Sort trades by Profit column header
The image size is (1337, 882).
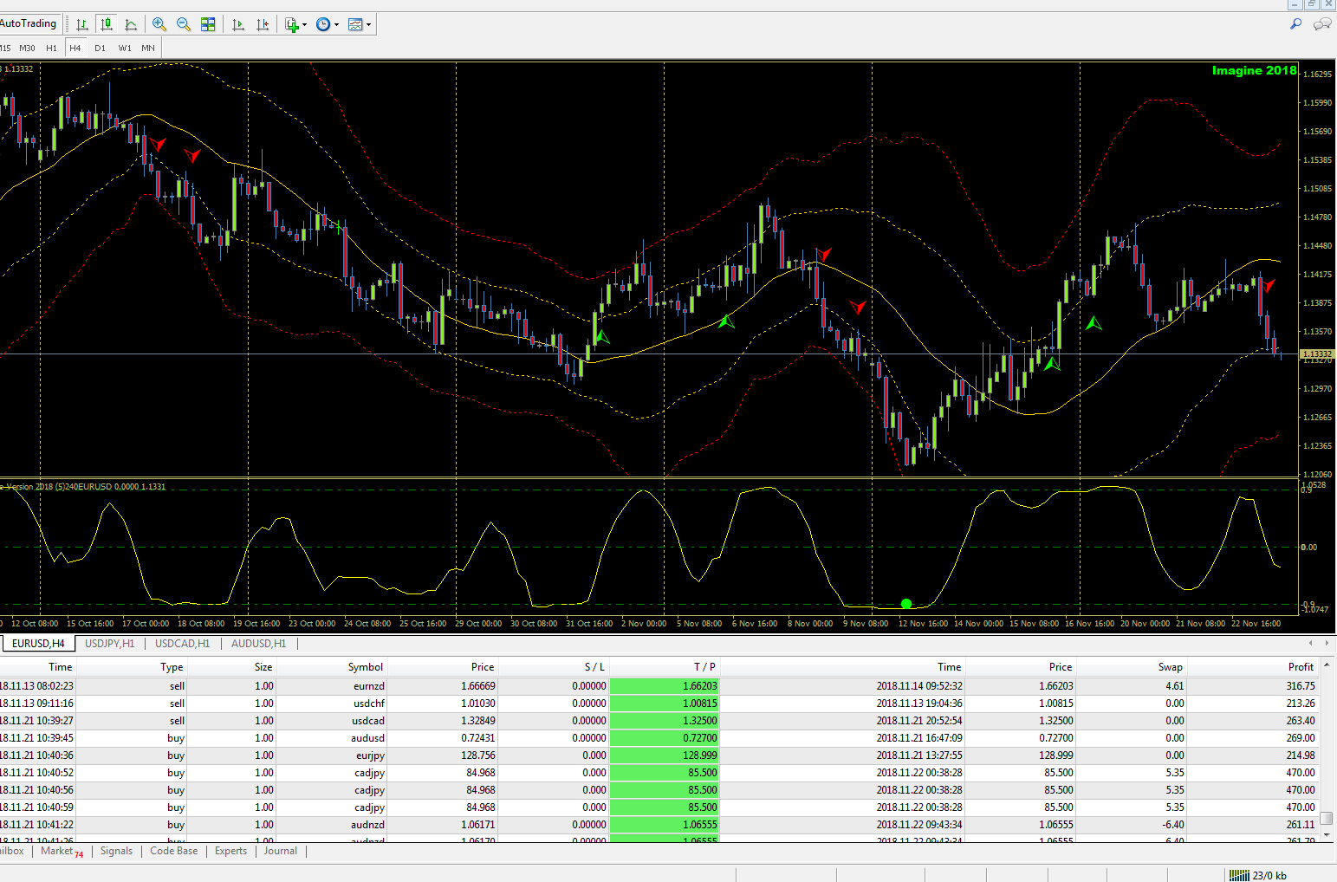point(1300,666)
